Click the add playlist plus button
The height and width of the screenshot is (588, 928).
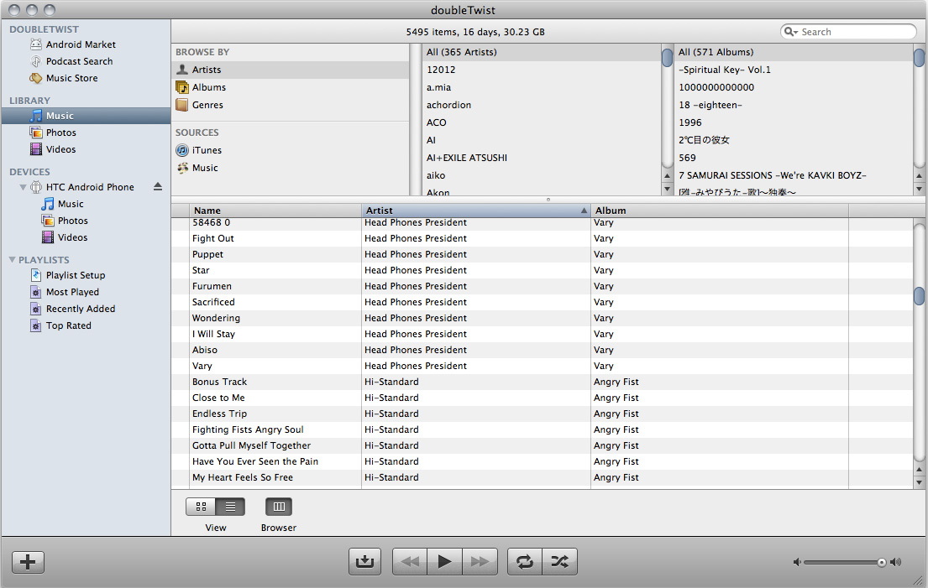28,561
